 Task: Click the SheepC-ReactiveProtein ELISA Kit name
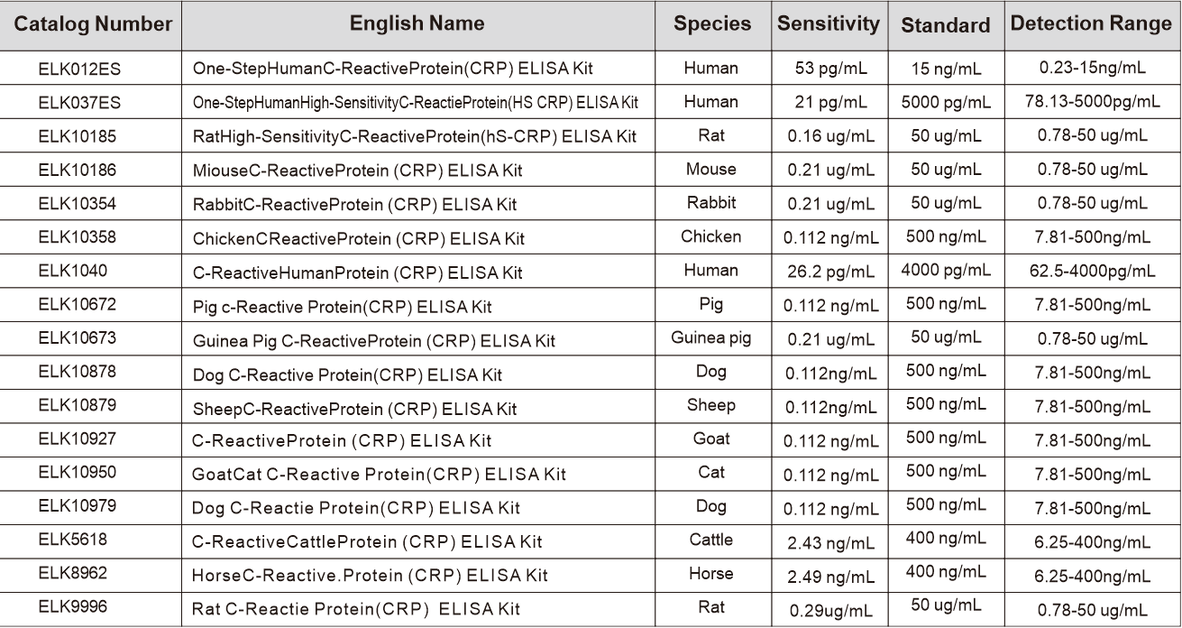tap(354, 408)
